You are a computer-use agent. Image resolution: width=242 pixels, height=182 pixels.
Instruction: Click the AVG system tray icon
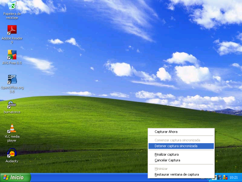pyautogui.click(x=225, y=177)
